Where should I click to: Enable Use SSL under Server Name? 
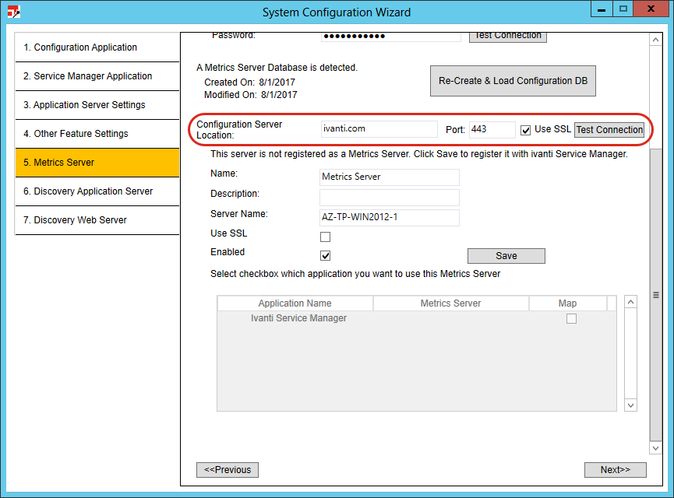point(325,237)
